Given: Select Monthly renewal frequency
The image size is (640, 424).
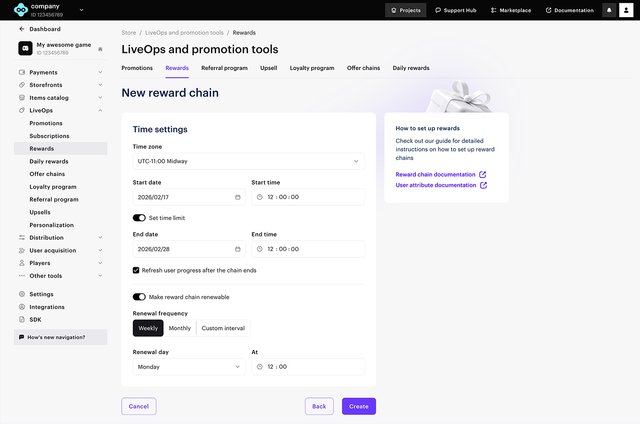Looking at the screenshot, I should click(x=180, y=329).
